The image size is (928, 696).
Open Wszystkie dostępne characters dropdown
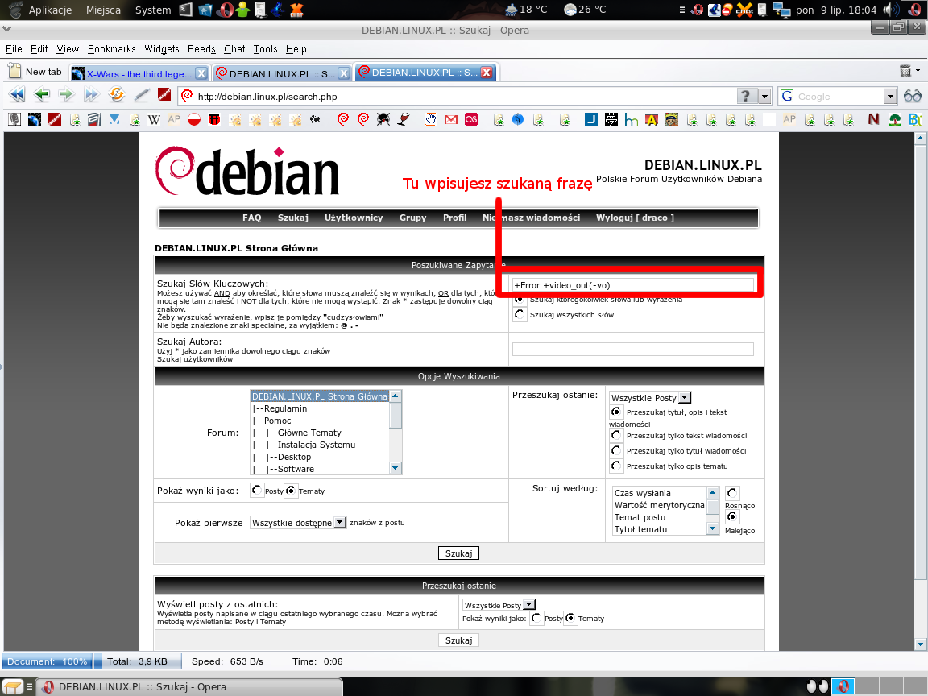[x=298, y=523]
